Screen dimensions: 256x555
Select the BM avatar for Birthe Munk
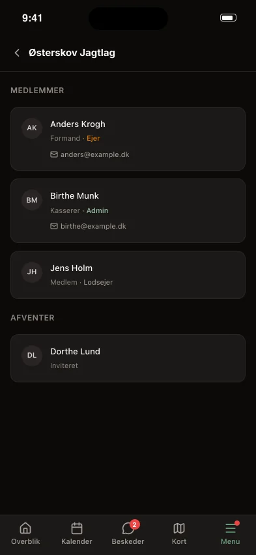point(32,200)
